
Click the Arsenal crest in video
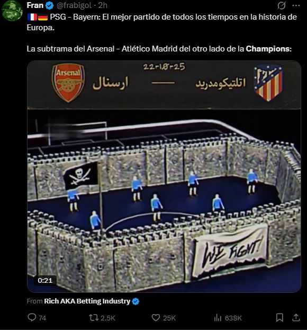68,83
